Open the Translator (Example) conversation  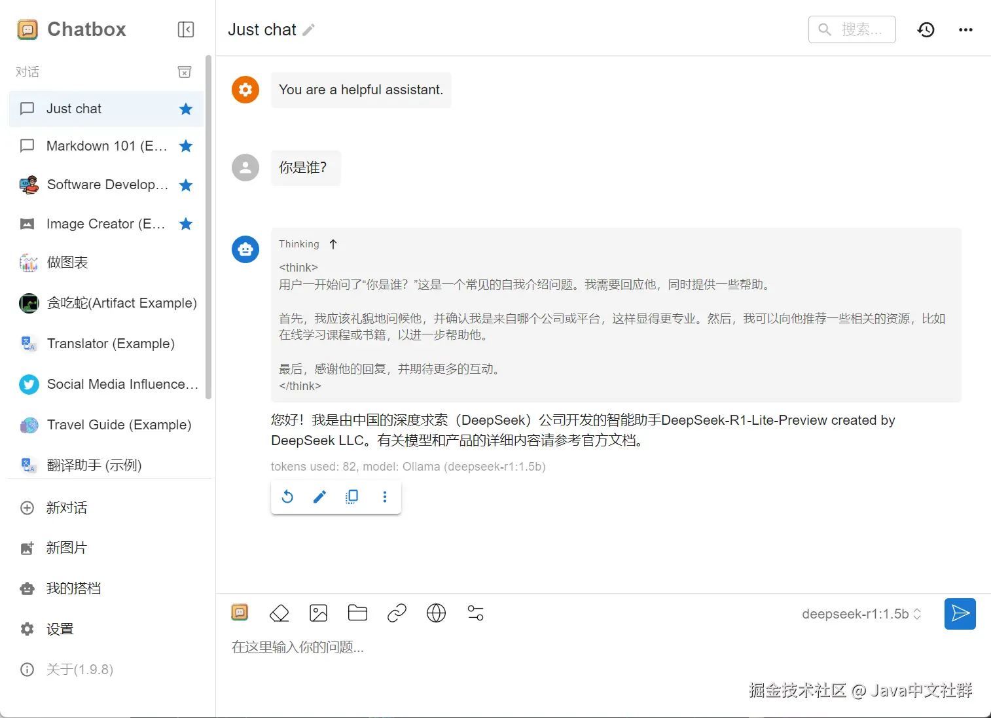[106, 344]
